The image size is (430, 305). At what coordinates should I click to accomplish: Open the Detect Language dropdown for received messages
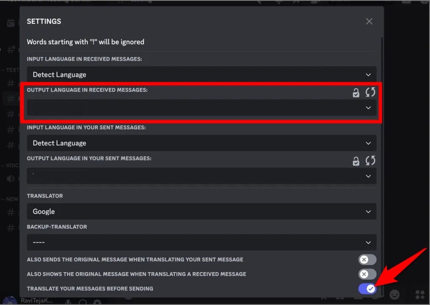click(x=201, y=74)
